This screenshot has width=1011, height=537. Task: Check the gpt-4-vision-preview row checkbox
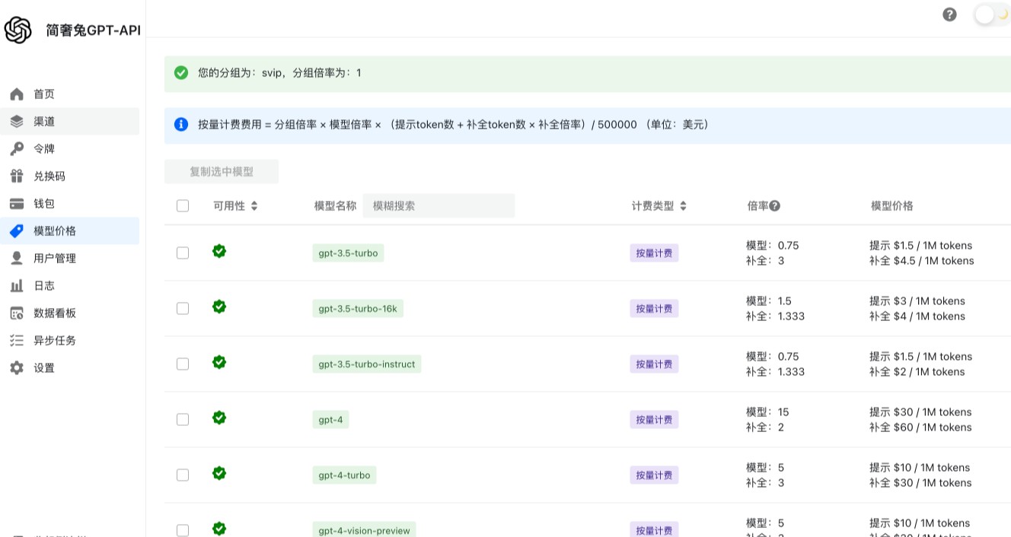tap(183, 530)
